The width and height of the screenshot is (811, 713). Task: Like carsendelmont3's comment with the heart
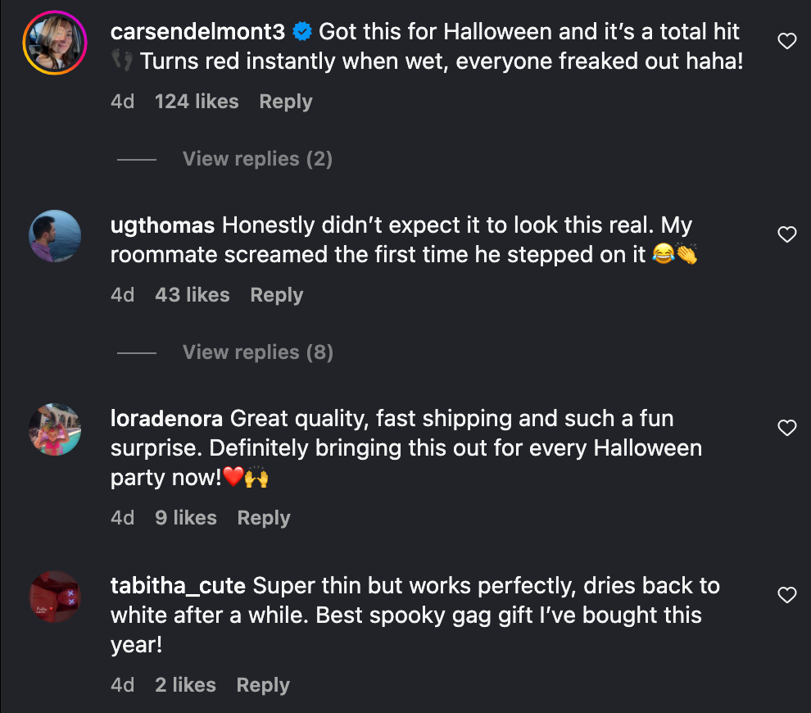tap(786, 41)
